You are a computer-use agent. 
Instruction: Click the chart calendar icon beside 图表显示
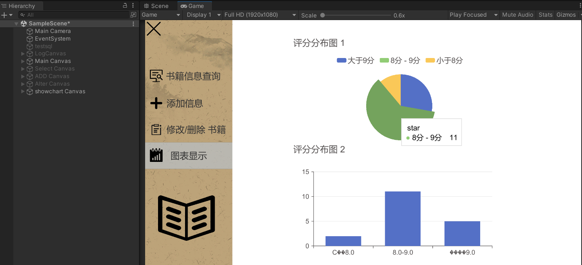156,155
